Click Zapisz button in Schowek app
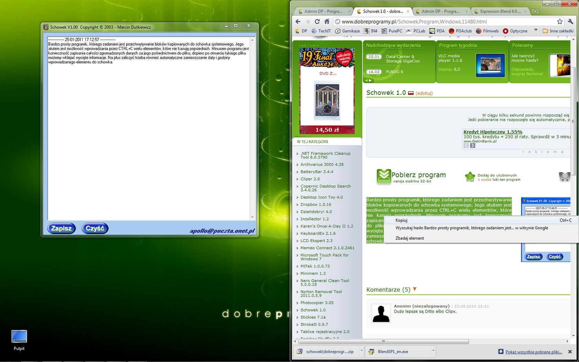The image size is (579, 362). pyautogui.click(x=61, y=228)
